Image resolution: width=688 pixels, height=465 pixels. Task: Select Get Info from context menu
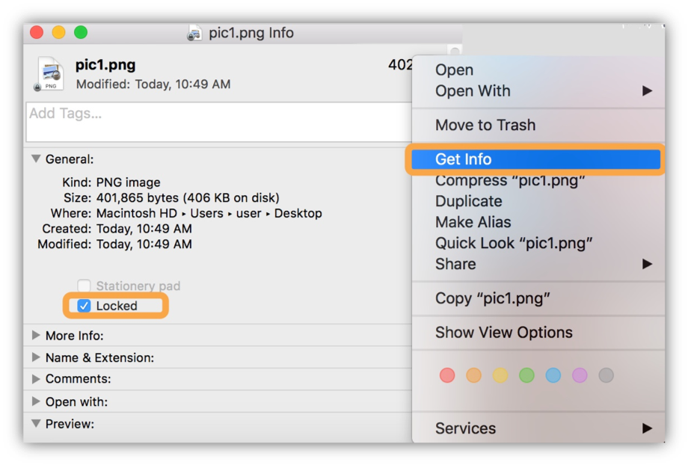(x=464, y=159)
